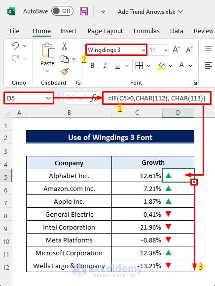Select the Wells Fargo & Company cell
This screenshot has height=286, width=215.
pos(69,266)
